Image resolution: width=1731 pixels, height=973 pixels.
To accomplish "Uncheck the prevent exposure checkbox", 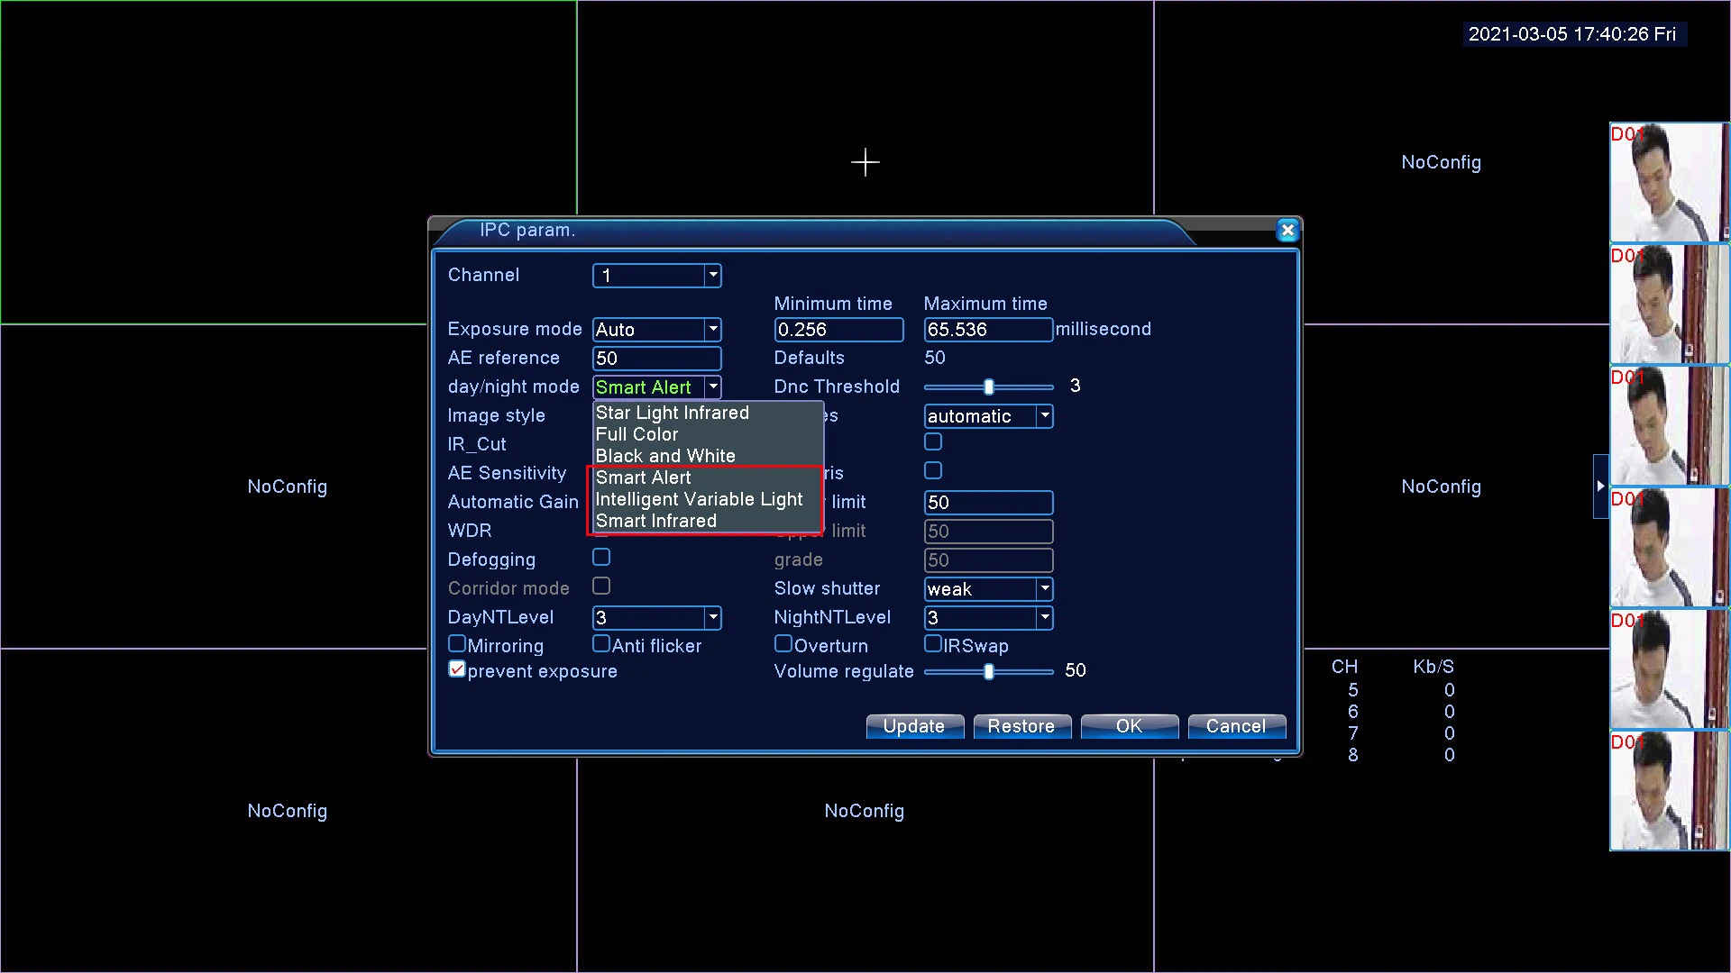I will click(457, 669).
